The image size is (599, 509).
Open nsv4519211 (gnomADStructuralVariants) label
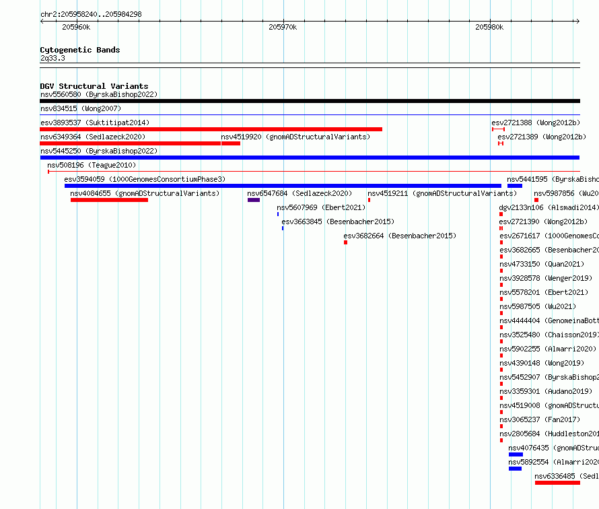click(x=442, y=193)
